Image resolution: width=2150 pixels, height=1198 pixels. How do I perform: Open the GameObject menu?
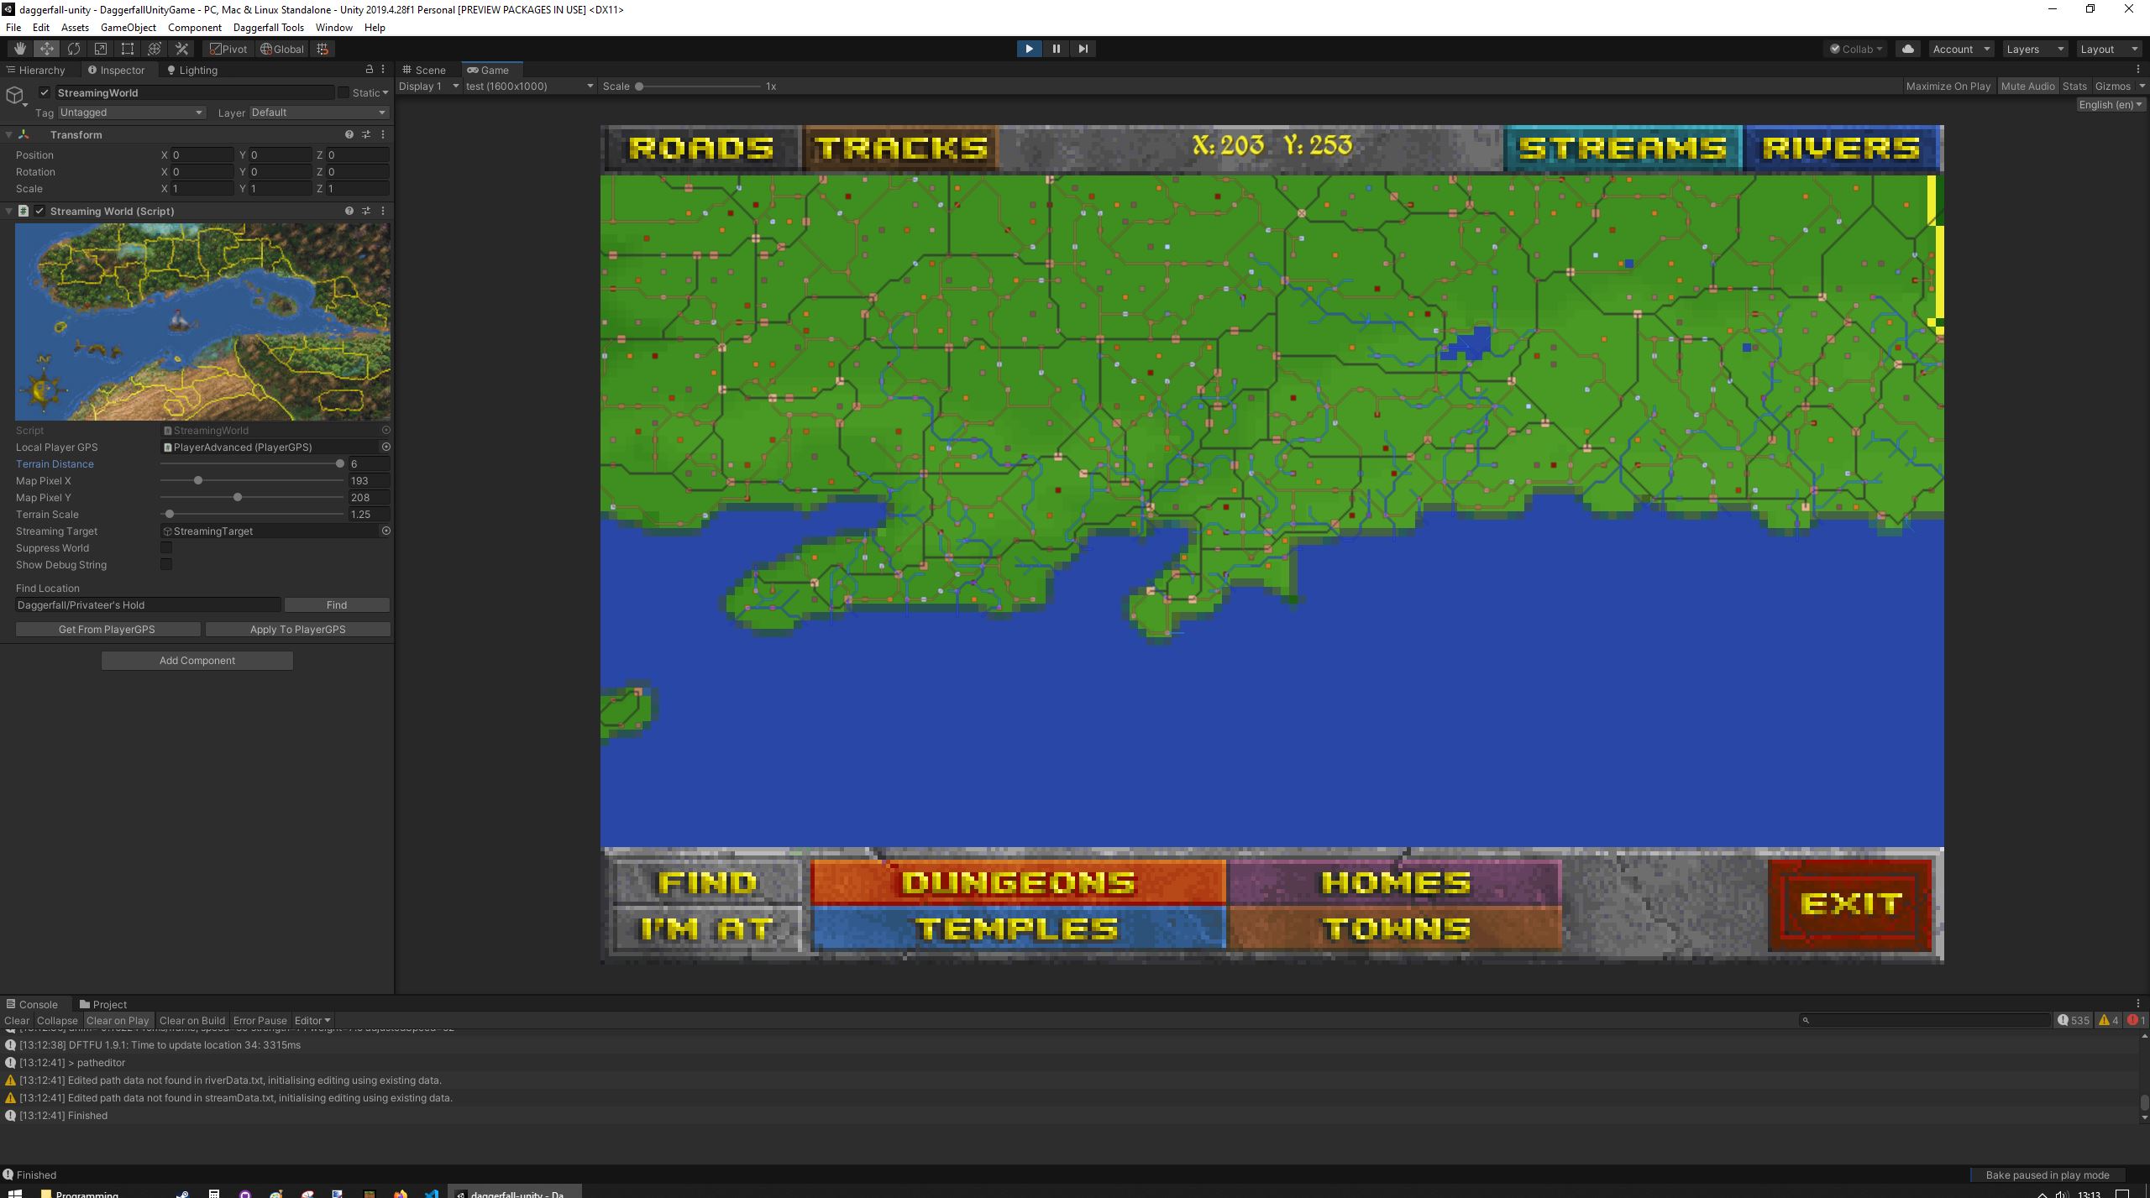click(x=128, y=27)
